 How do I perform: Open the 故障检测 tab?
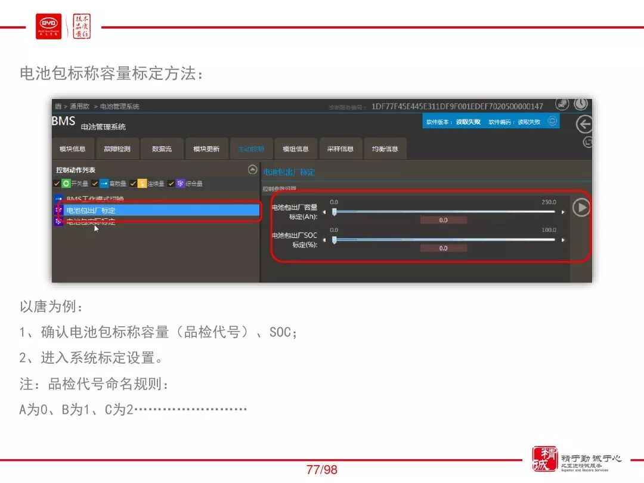[117, 148]
